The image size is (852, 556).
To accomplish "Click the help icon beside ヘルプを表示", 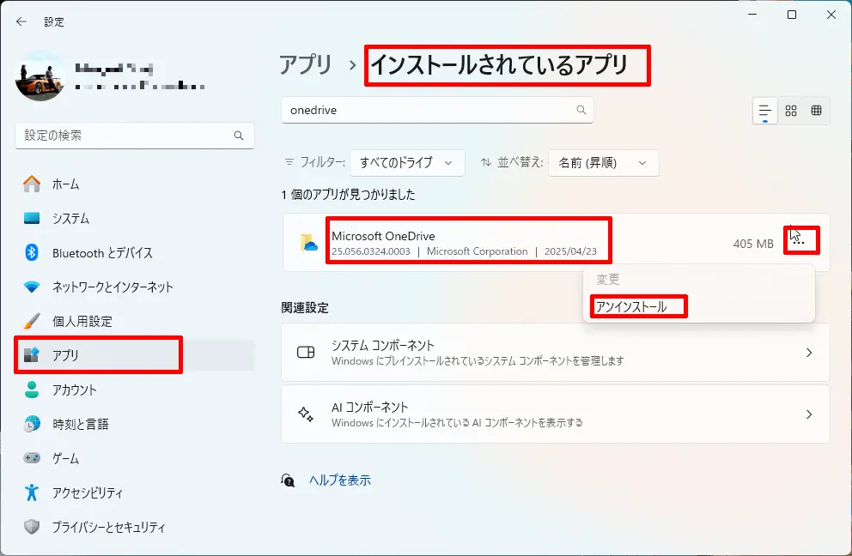I will pyautogui.click(x=288, y=480).
